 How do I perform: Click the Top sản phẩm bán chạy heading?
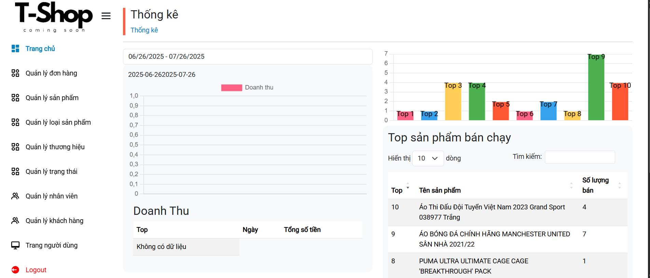450,137
